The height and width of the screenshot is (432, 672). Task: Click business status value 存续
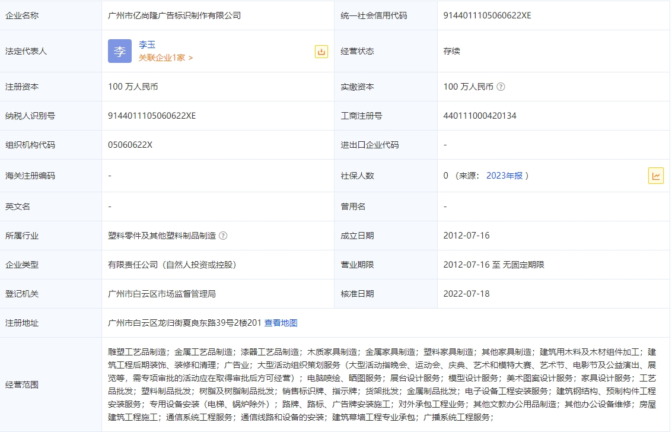(x=452, y=51)
